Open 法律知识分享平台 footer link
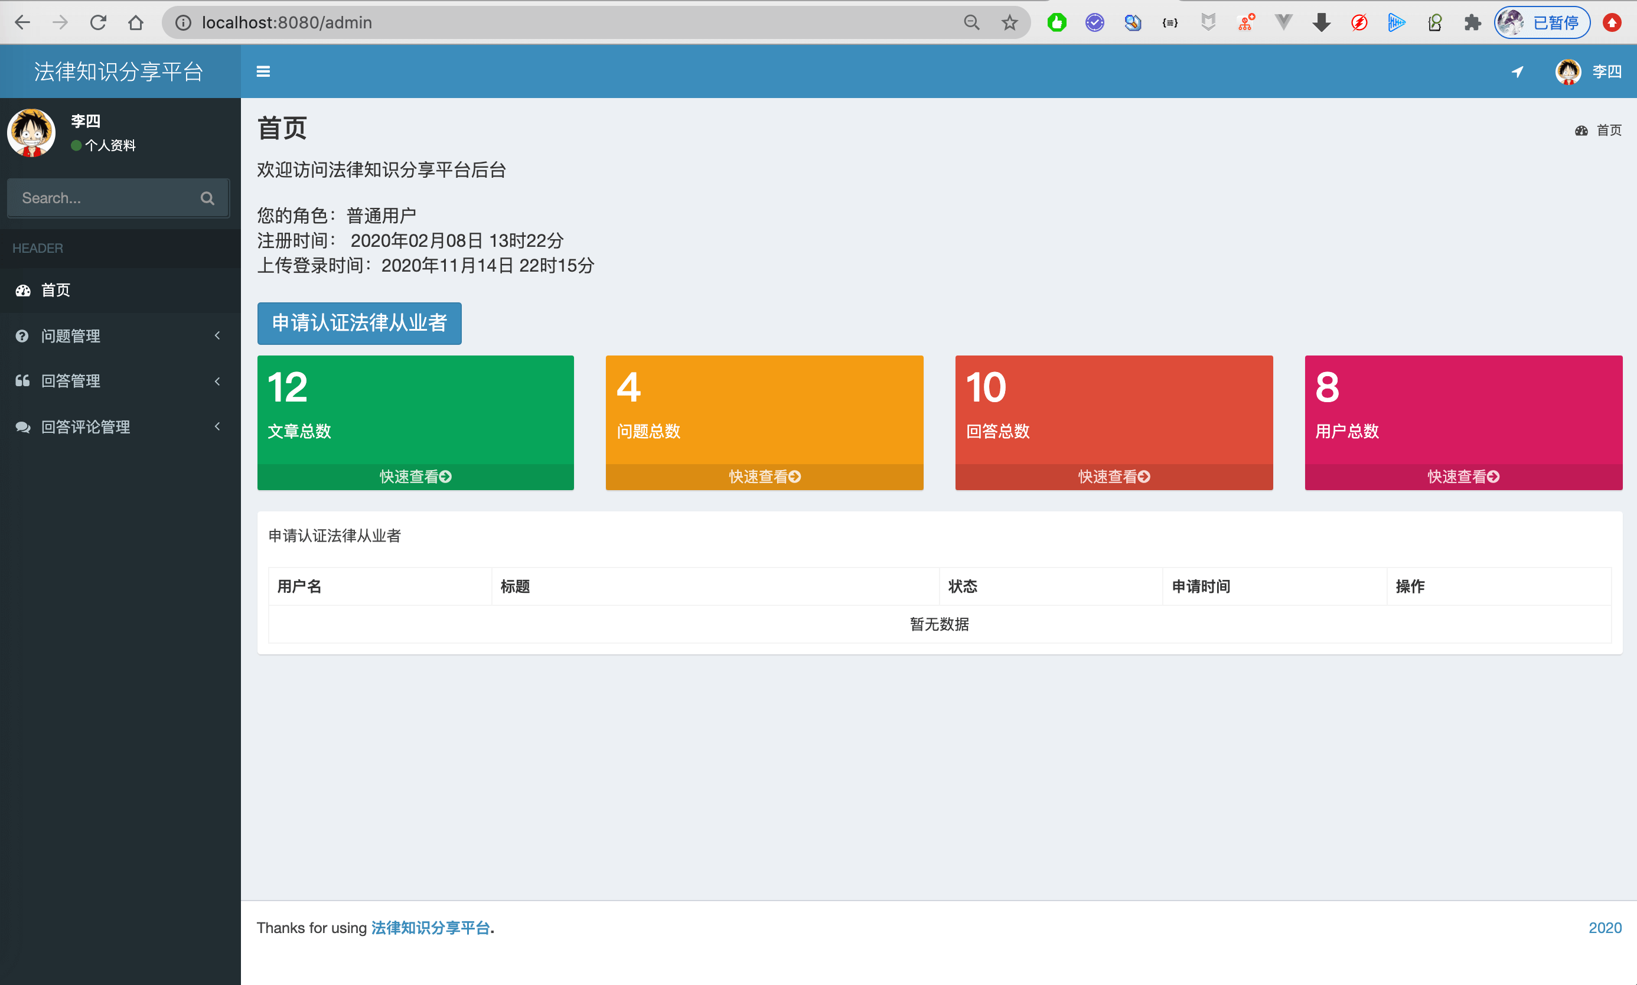The image size is (1637, 985). pyautogui.click(x=430, y=927)
